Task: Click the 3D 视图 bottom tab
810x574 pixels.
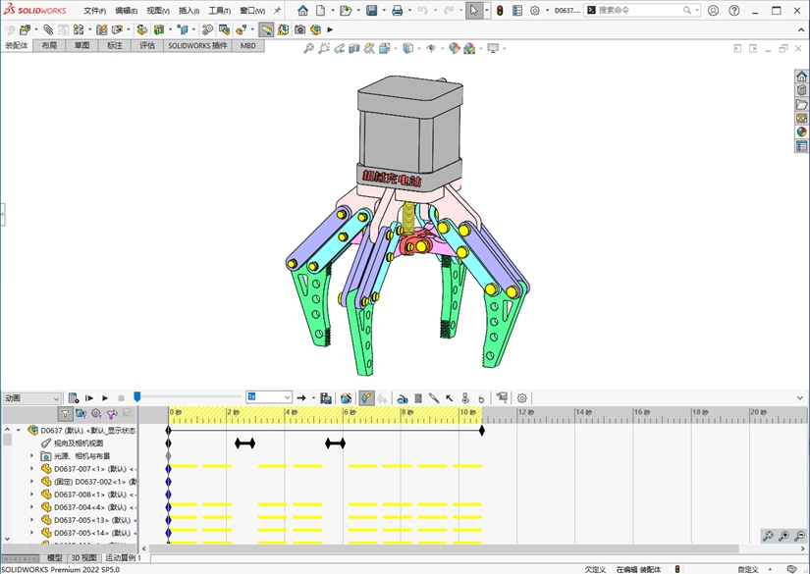Action: pos(83,557)
